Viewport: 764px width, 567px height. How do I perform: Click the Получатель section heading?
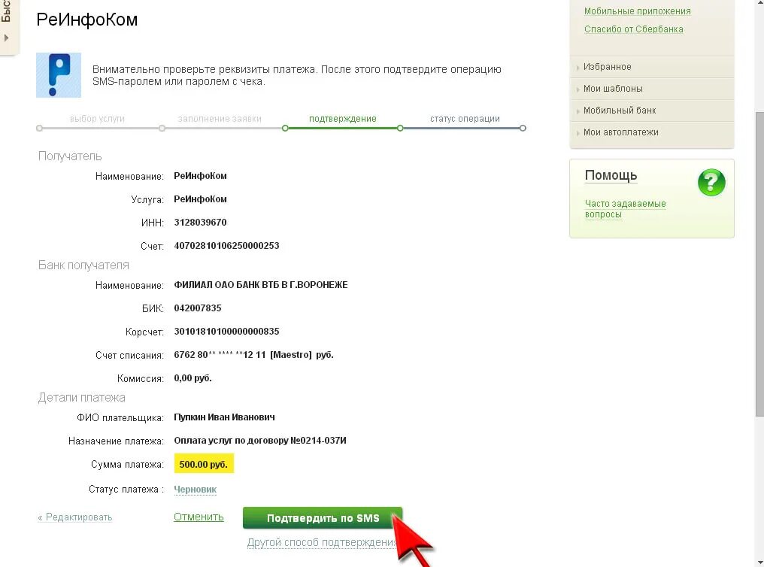pyautogui.click(x=70, y=156)
